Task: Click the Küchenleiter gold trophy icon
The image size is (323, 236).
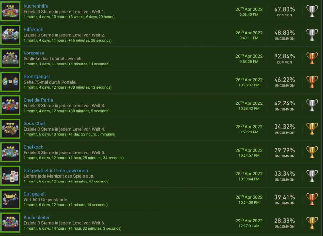Action: point(312,223)
